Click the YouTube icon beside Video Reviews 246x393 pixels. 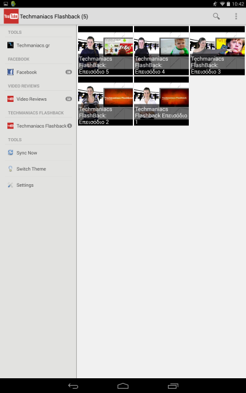tap(10, 99)
